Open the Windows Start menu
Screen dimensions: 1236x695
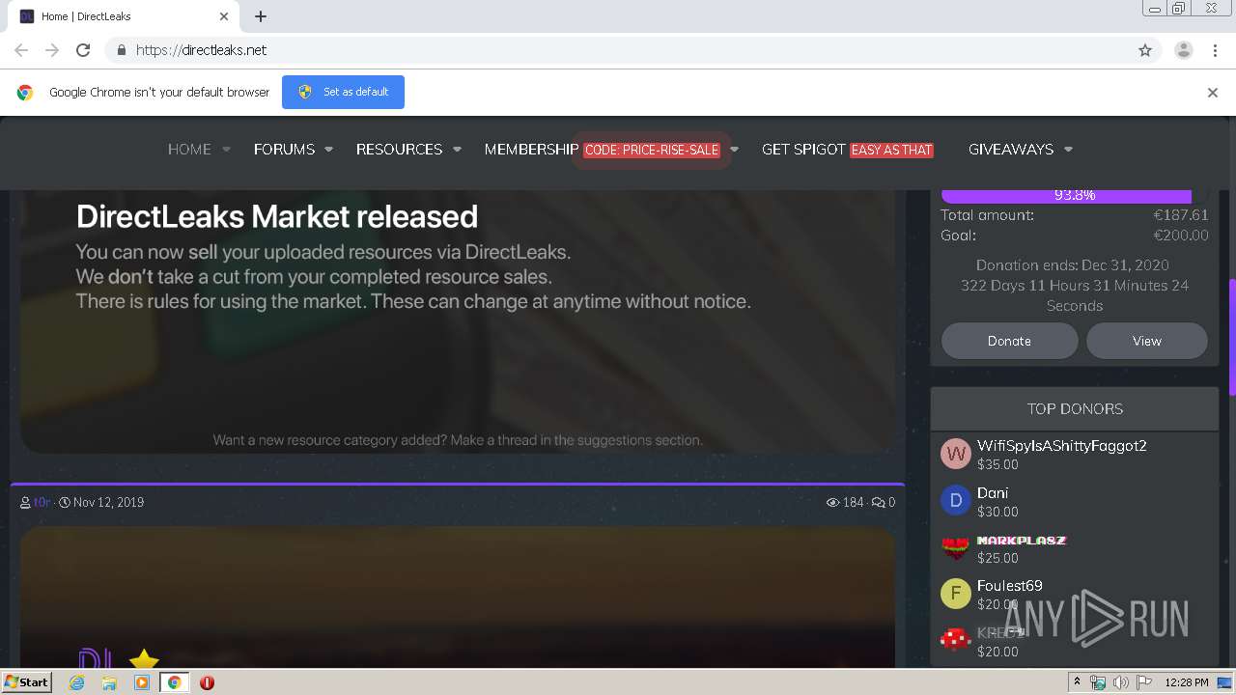[27, 682]
